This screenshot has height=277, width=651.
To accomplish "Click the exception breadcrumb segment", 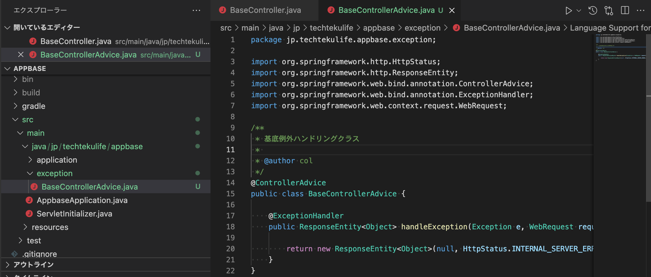I will coord(422,28).
